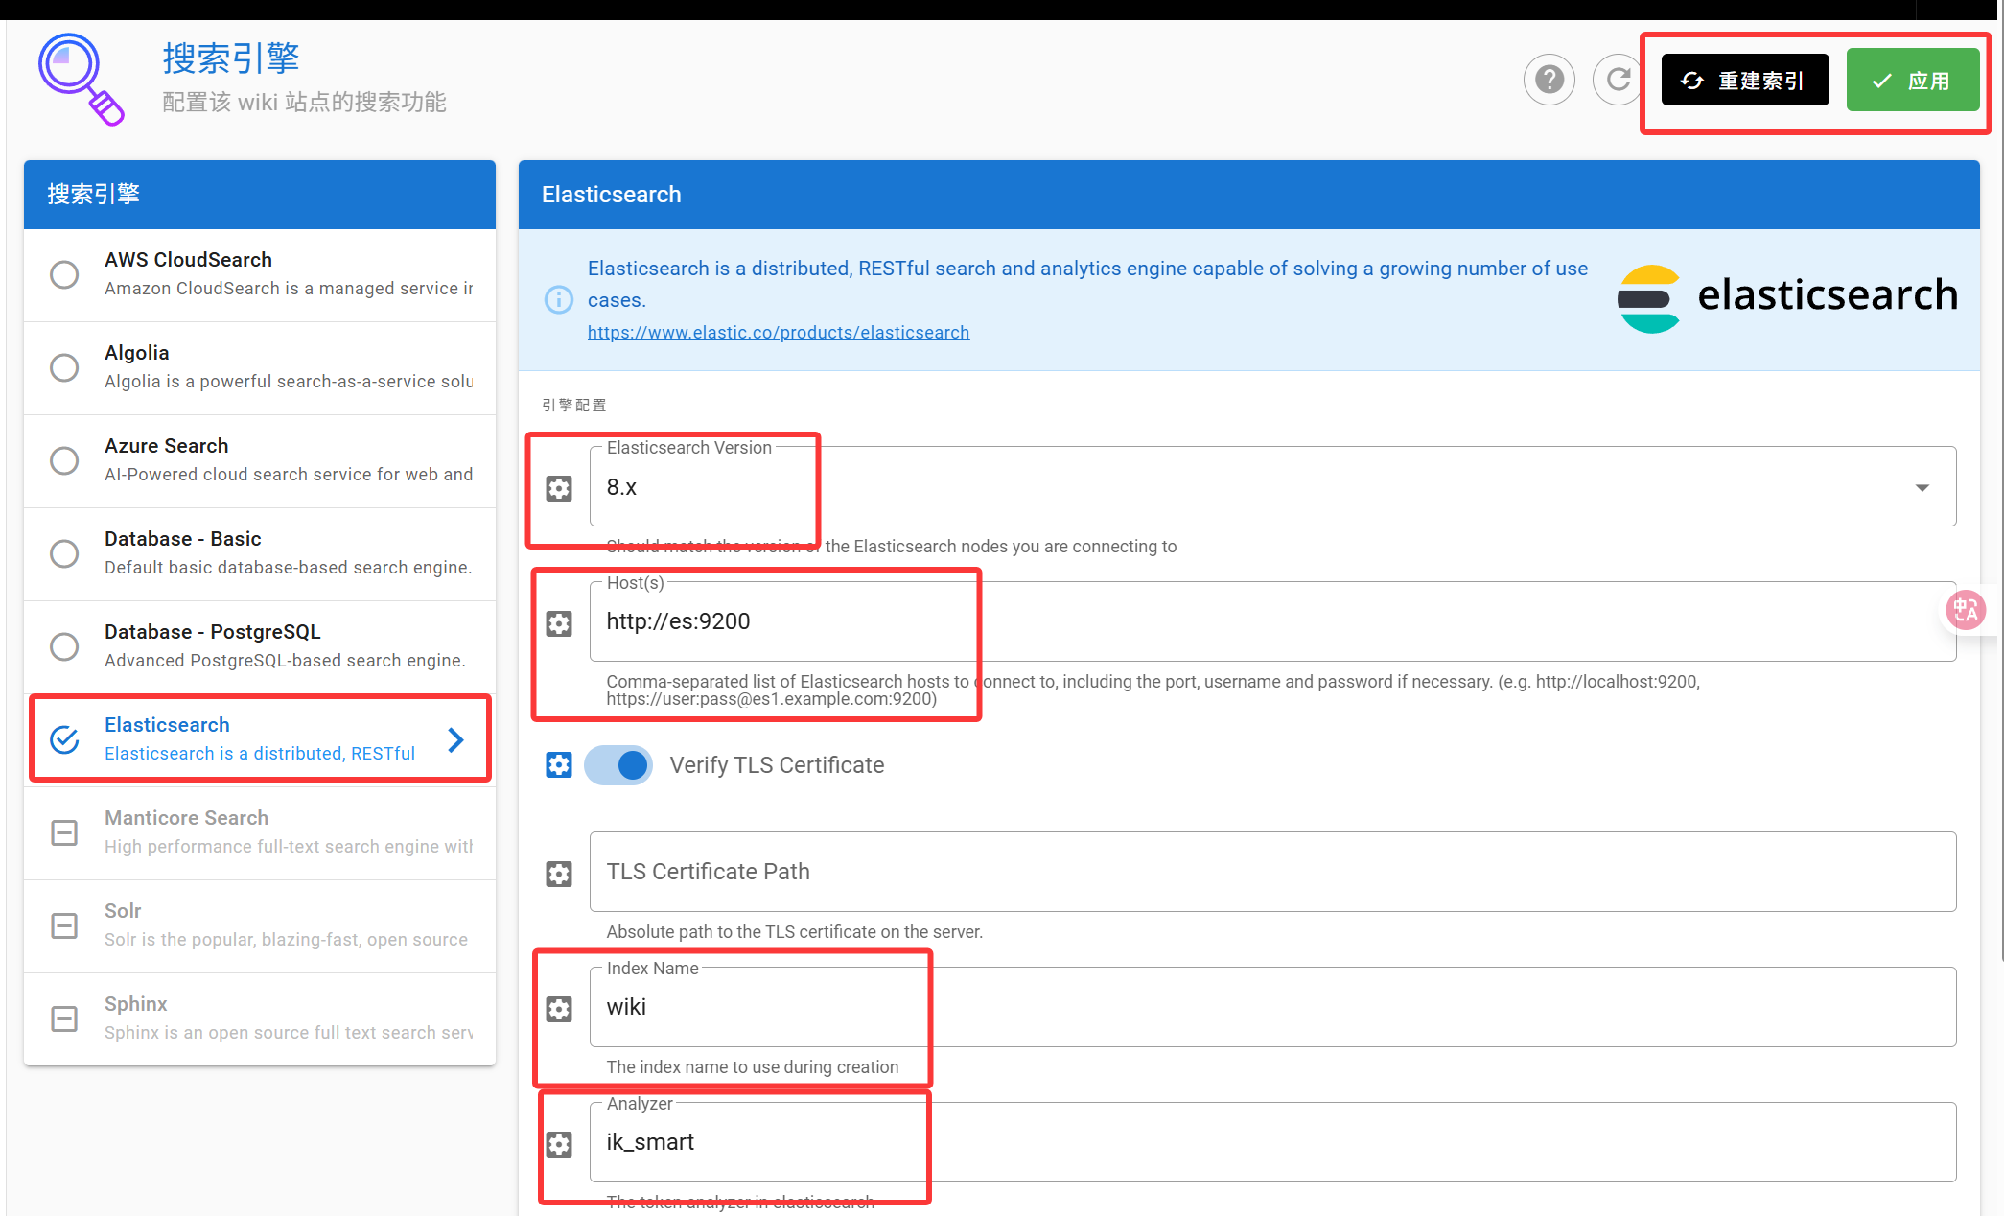Click the Manticore Search list entry

[260, 832]
